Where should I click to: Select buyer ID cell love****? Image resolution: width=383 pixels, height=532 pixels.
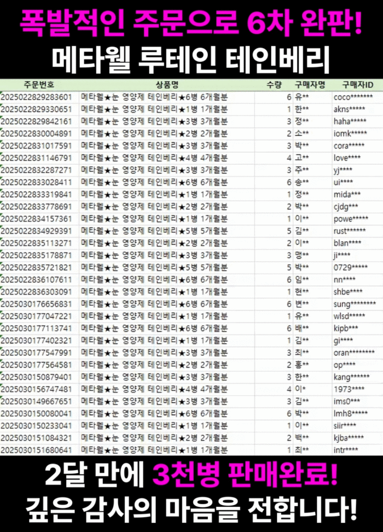[x=348, y=158]
